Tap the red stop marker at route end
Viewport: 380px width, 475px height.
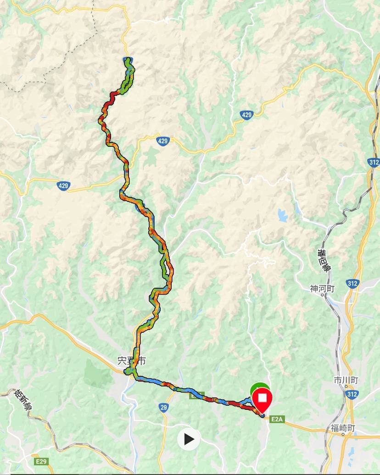(x=262, y=400)
